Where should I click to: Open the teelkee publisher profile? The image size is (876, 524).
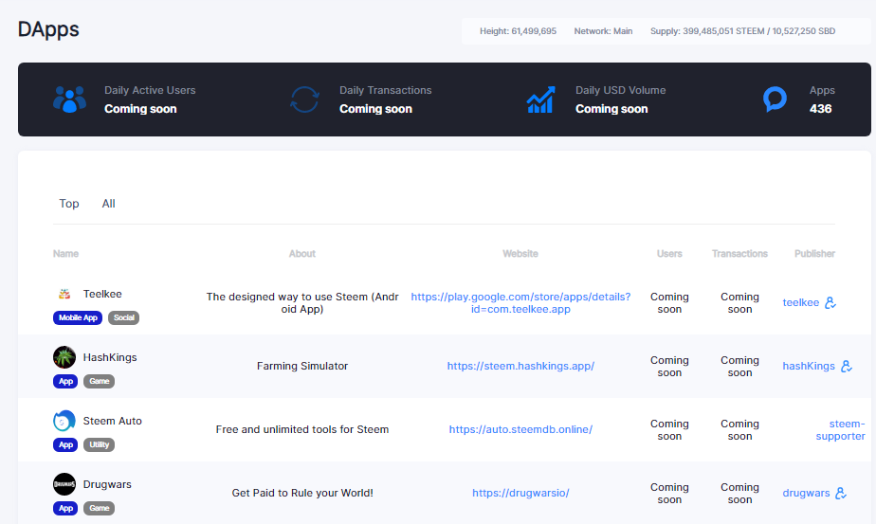[800, 303]
